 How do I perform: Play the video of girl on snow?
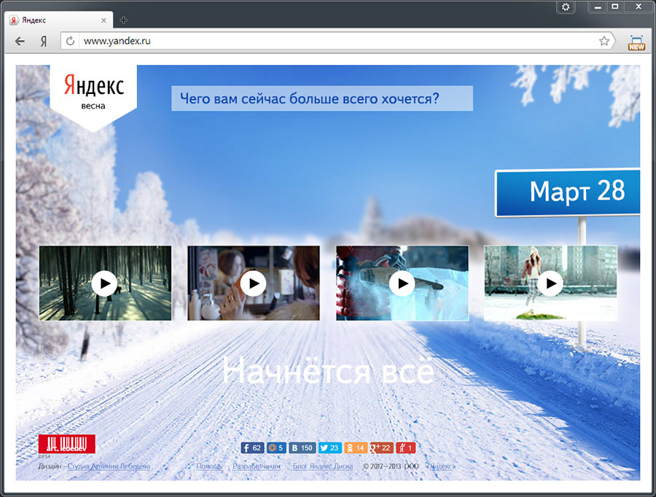point(550,283)
